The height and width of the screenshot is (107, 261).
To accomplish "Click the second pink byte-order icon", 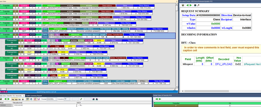I will [39, 99].
